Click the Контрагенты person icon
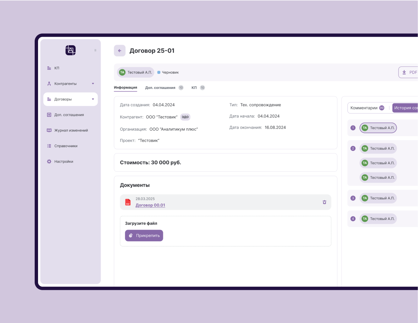 [49, 84]
